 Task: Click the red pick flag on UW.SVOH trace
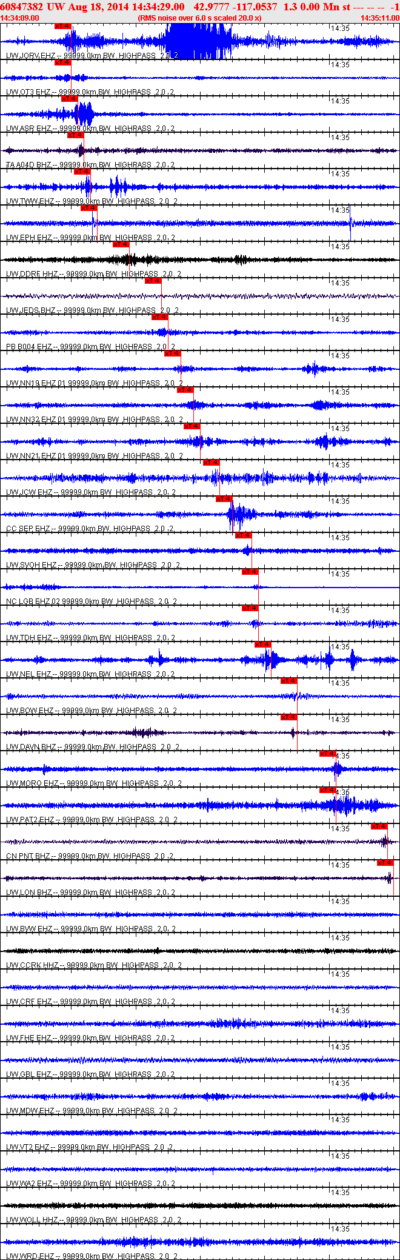click(x=244, y=535)
